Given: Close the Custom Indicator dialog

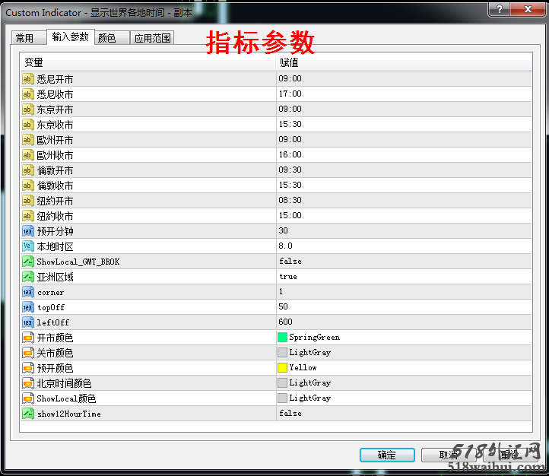Looking at the screenshot, I should pos(528,9).
